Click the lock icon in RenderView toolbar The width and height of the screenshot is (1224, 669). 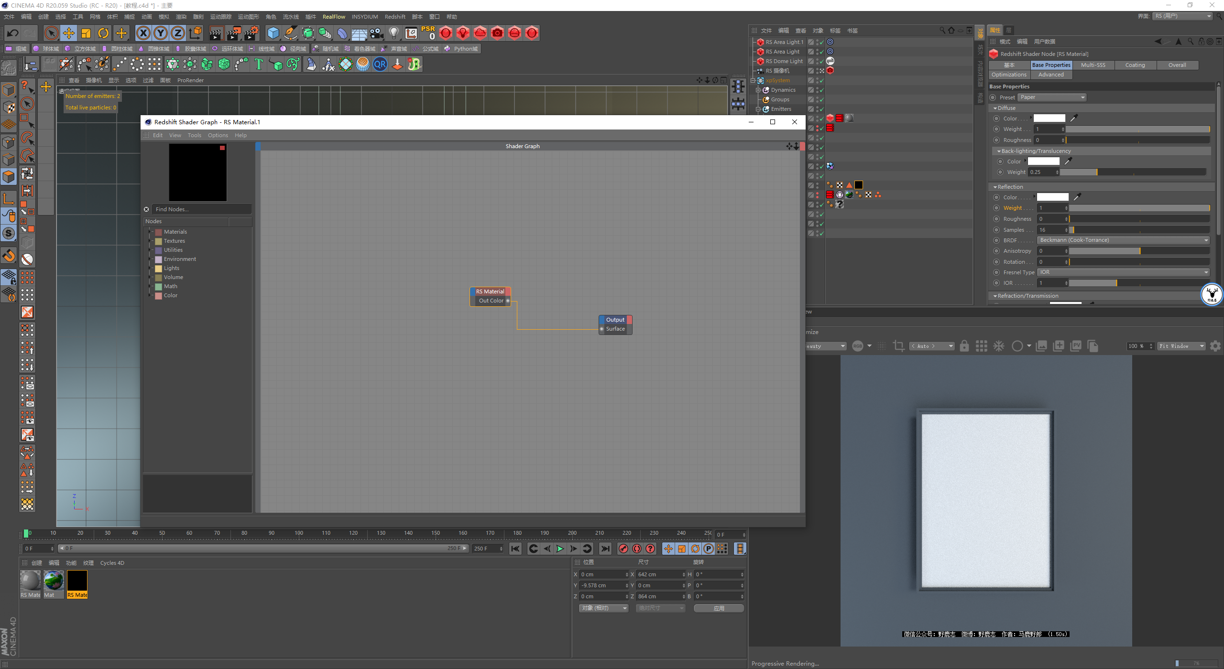coord(964,346)
